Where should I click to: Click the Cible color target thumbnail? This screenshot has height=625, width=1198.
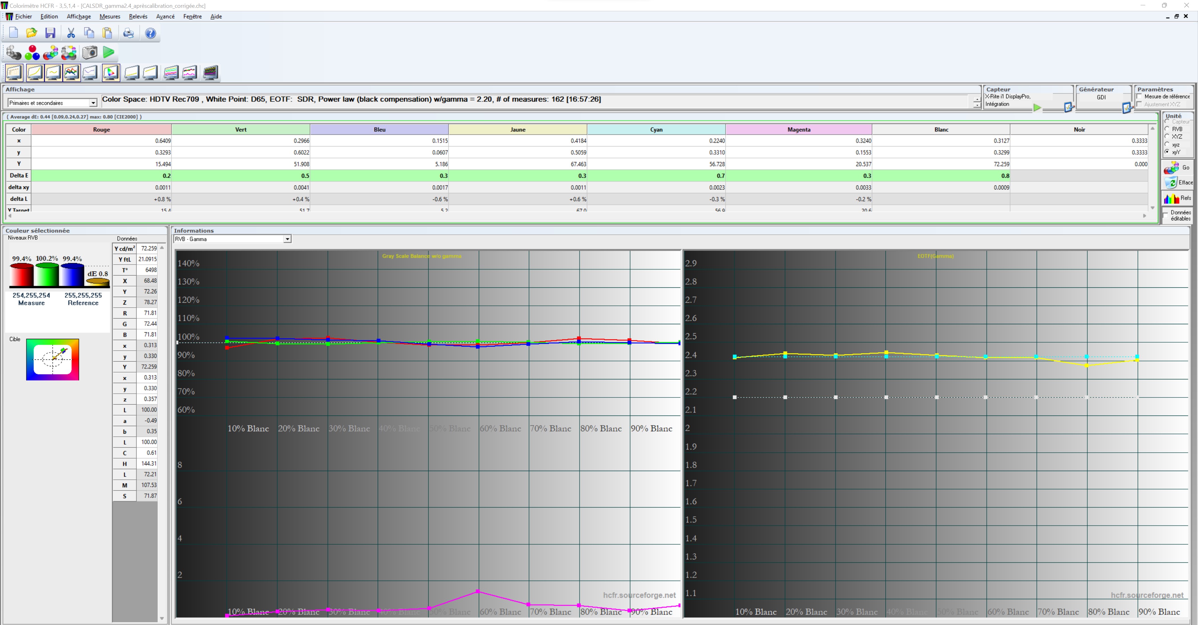(x=52, y=359)
